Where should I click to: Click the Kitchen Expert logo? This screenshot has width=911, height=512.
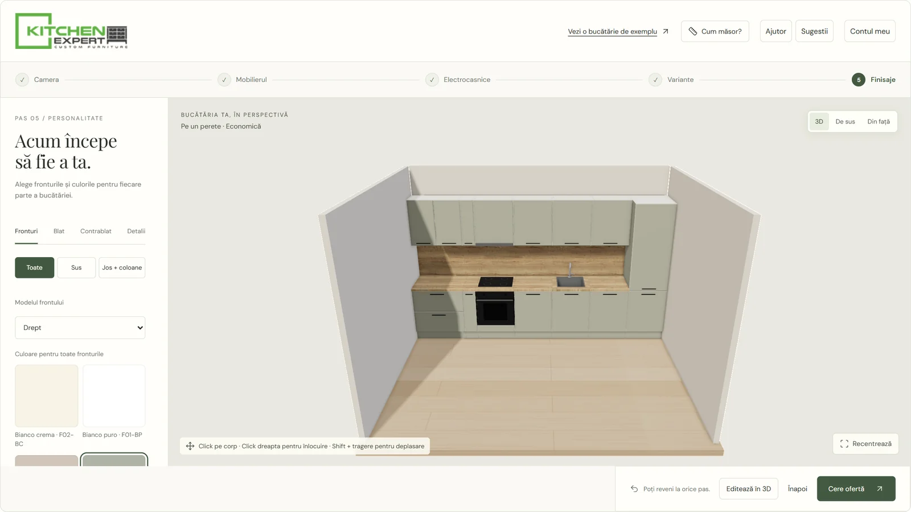(x=71, y=31)
